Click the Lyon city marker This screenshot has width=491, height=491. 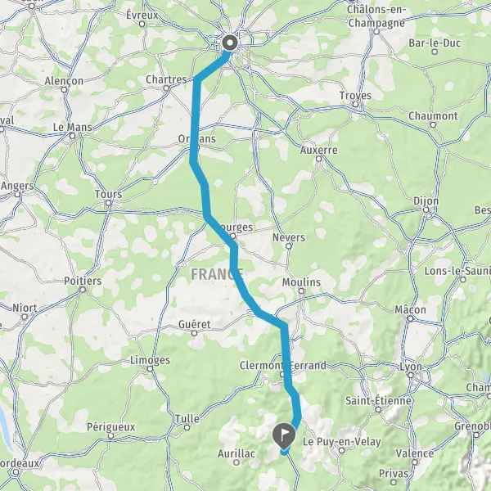(411, 375)
